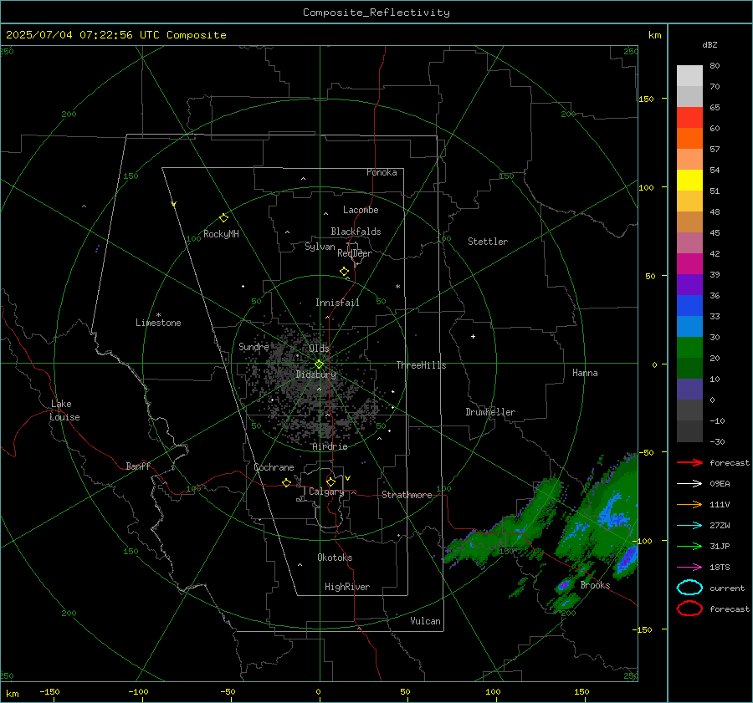Screen dimensions: 753x703
Task: Click the Innisfail label
Action: point(337,303)
